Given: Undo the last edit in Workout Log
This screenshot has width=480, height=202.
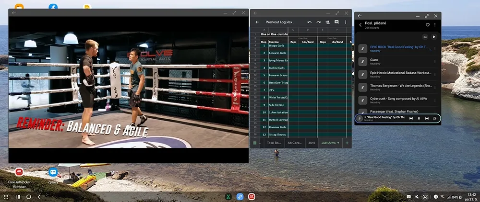Looking at the screenshot, I should point(310,22).
